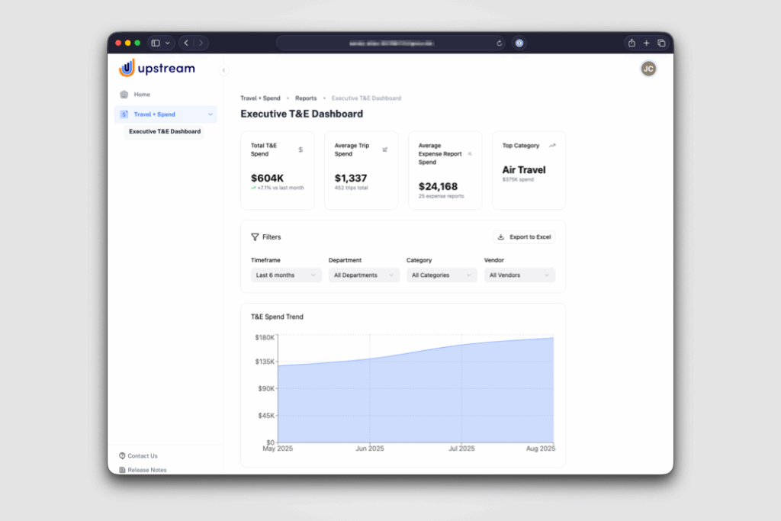Click trend icon on Top Category card
The width and height of the screenshot is (781, 521).
click(x=552, y=146)
